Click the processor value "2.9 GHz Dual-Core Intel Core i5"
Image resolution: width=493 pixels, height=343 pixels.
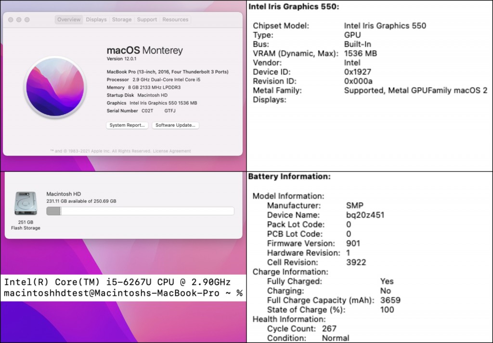[166, 79]
